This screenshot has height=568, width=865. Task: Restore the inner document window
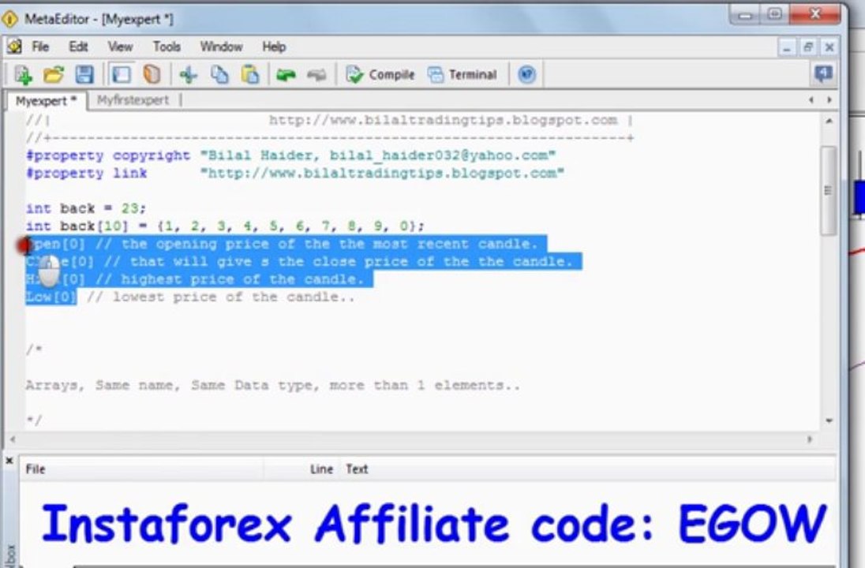[808, 47]
